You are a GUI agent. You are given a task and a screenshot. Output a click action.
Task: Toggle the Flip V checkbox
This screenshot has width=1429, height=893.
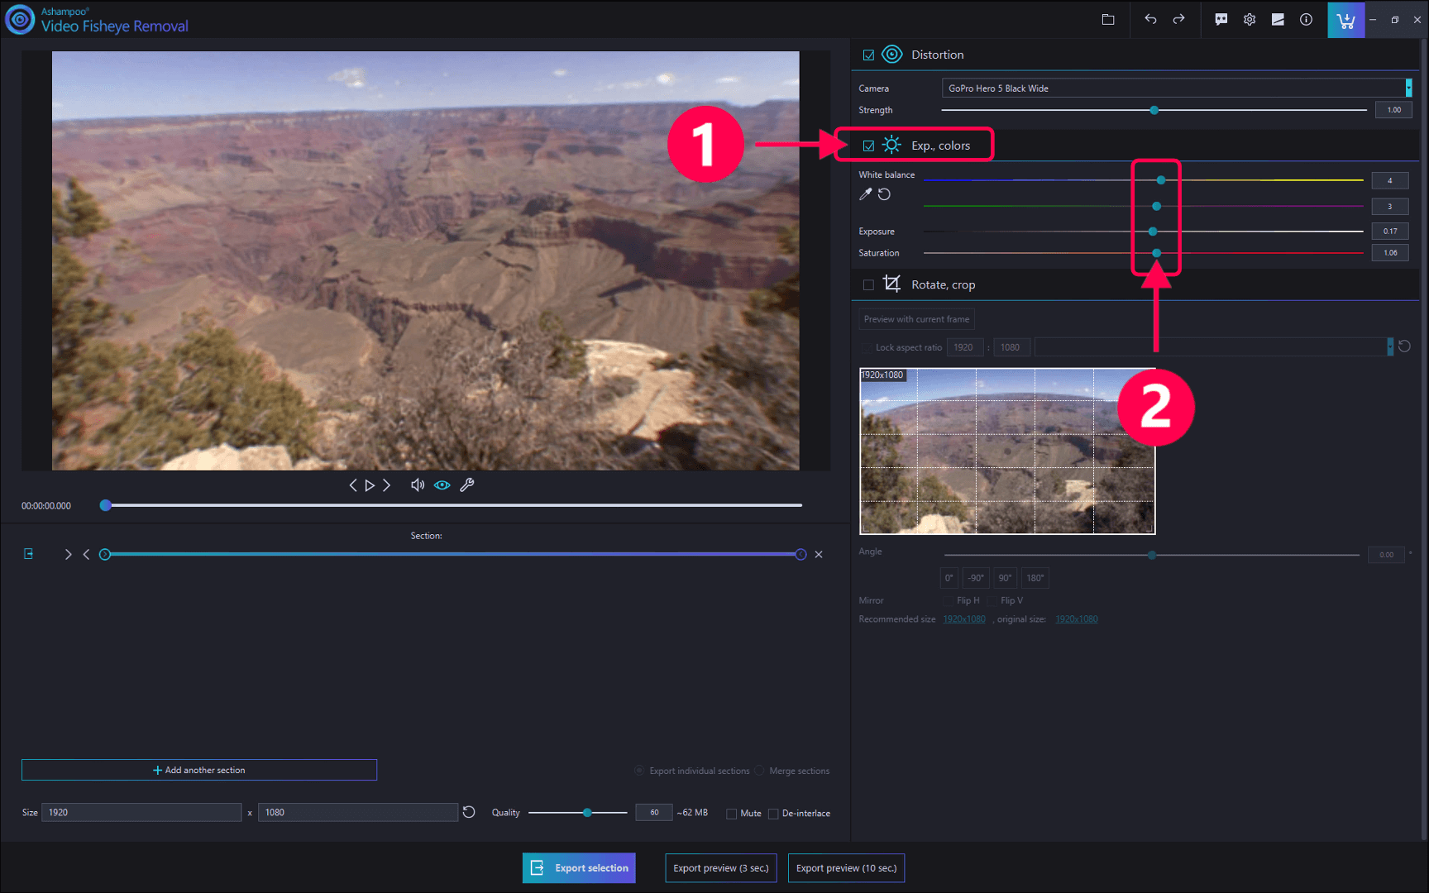coord(992,600)
